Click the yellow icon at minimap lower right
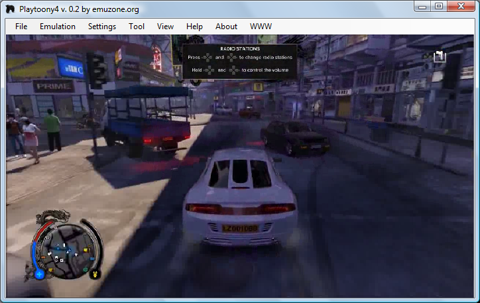480x303 pixels. [x=95, y=274]
